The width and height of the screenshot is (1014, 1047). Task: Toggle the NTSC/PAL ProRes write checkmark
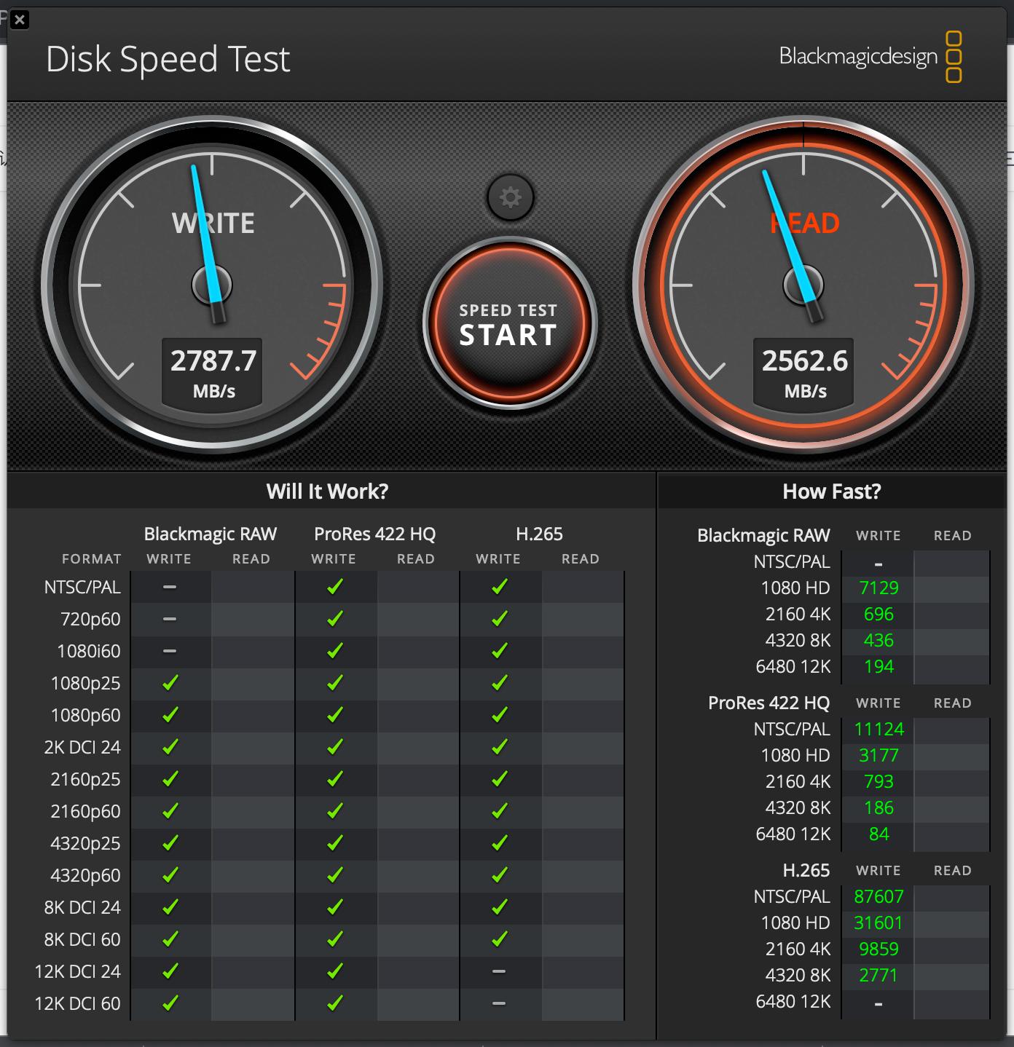[x=334, y=587]
